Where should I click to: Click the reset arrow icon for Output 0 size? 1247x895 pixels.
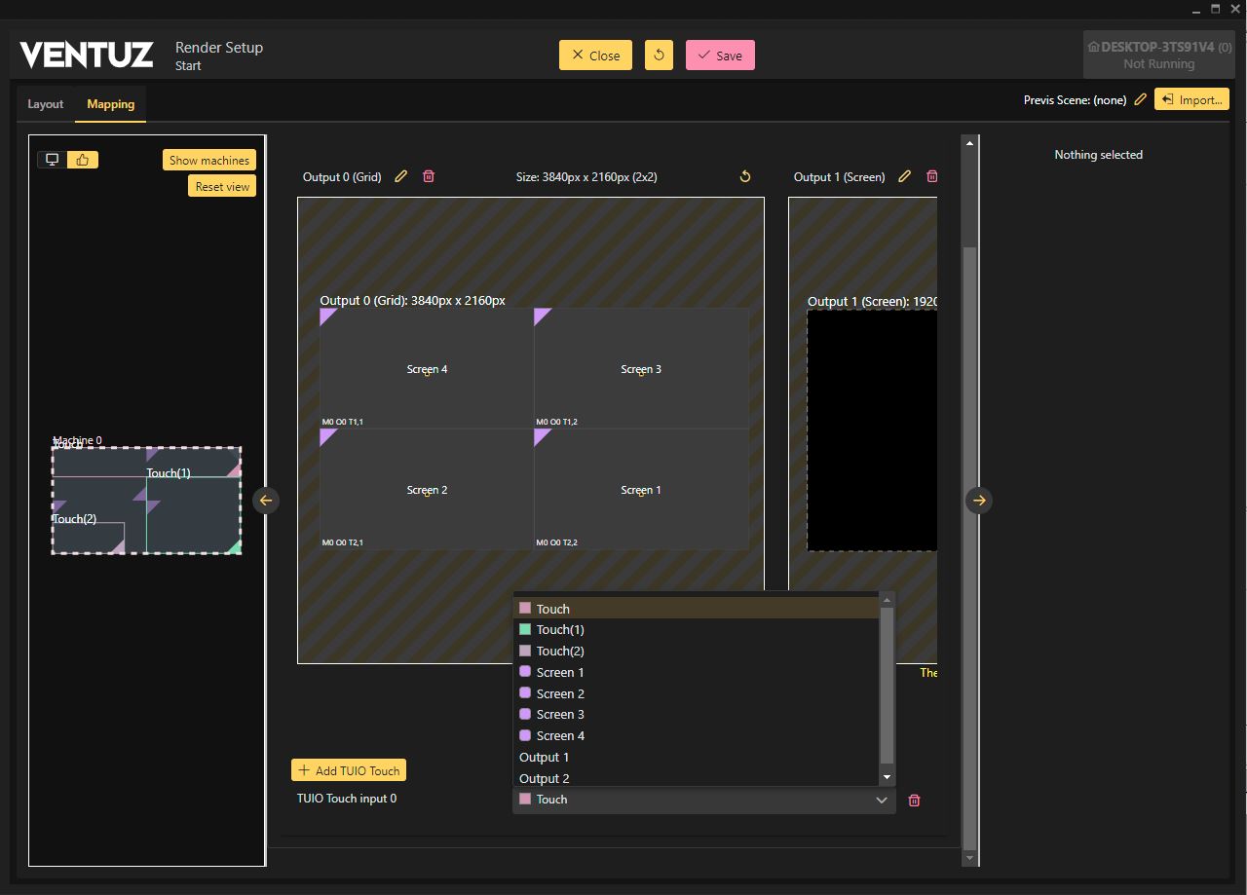pos(745,176)
